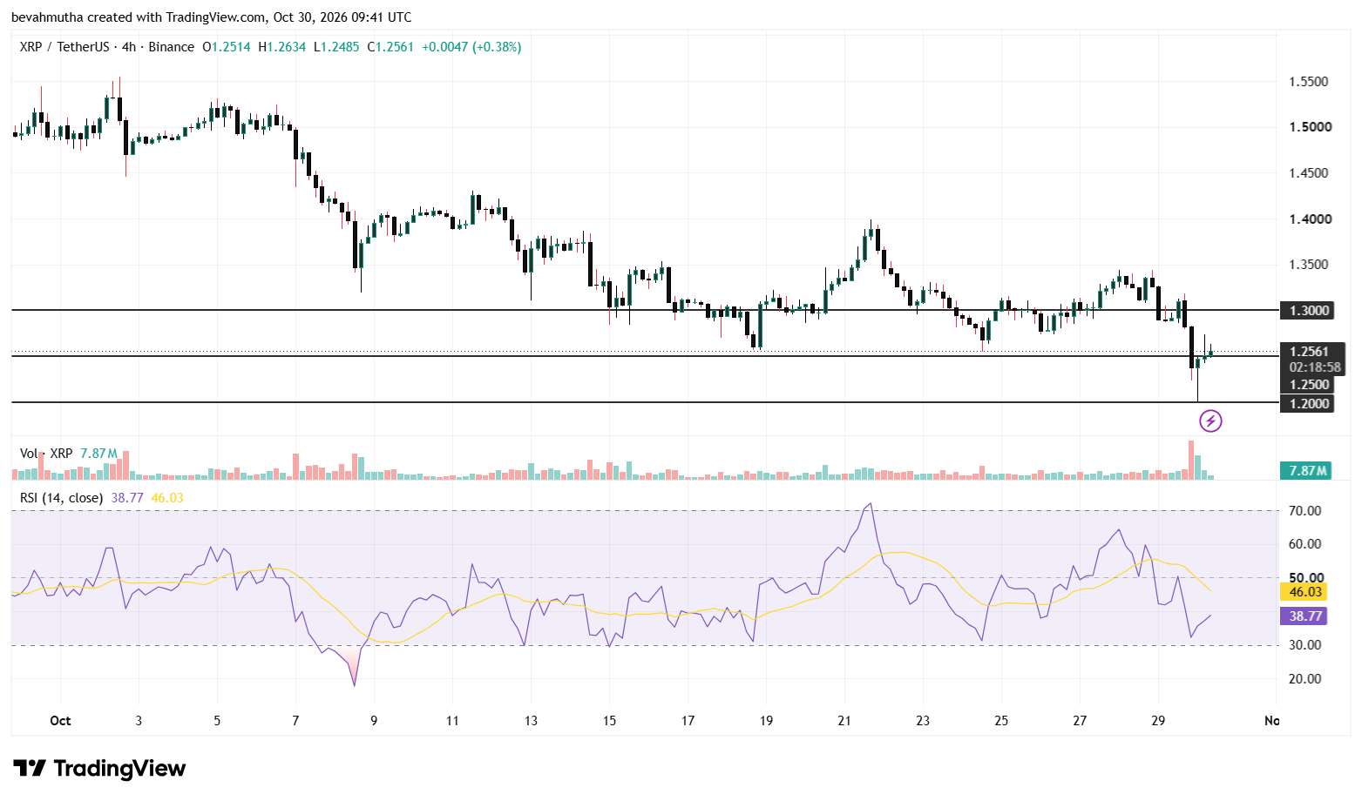The height and width of the screenshot is (801, 1362).
Task: Click the date 29 on the time axis
Action: click(1158, 721)
